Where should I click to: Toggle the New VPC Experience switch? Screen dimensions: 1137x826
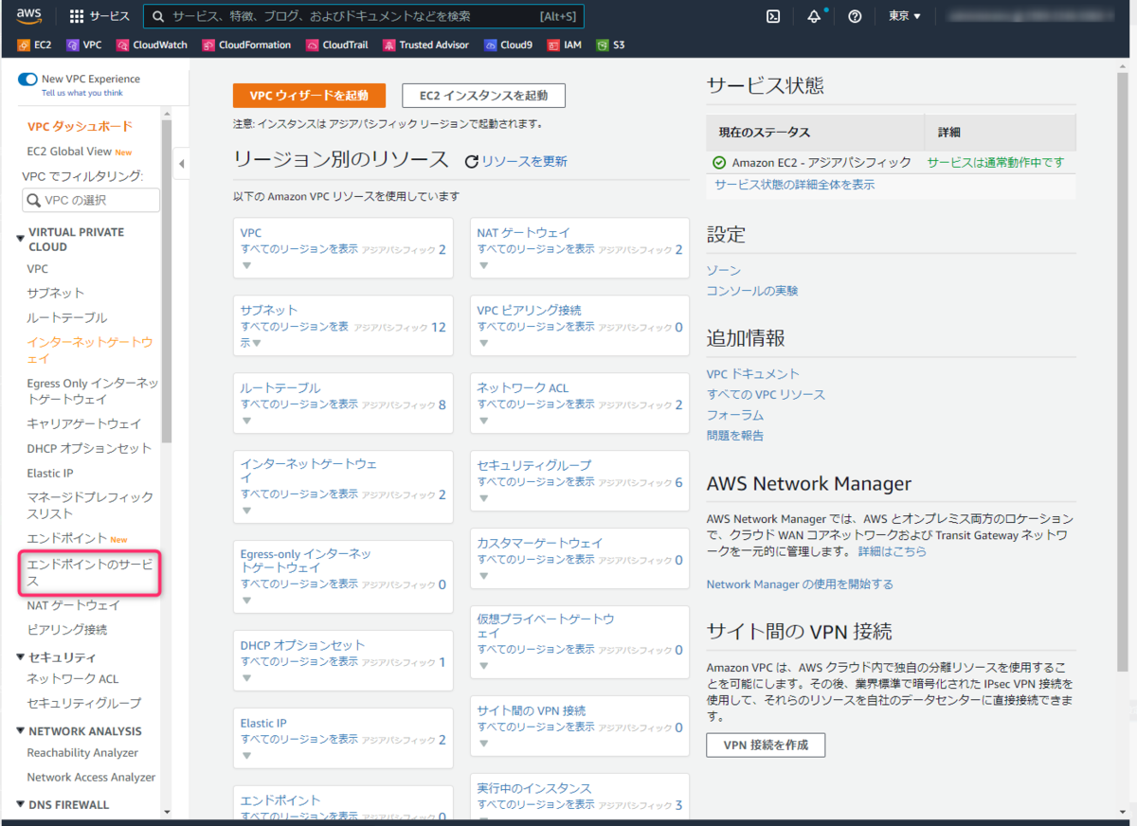tap(27, 80)
